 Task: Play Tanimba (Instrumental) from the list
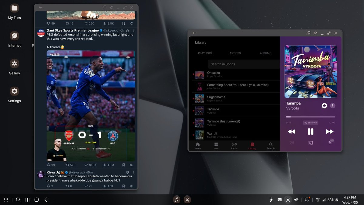236,123
